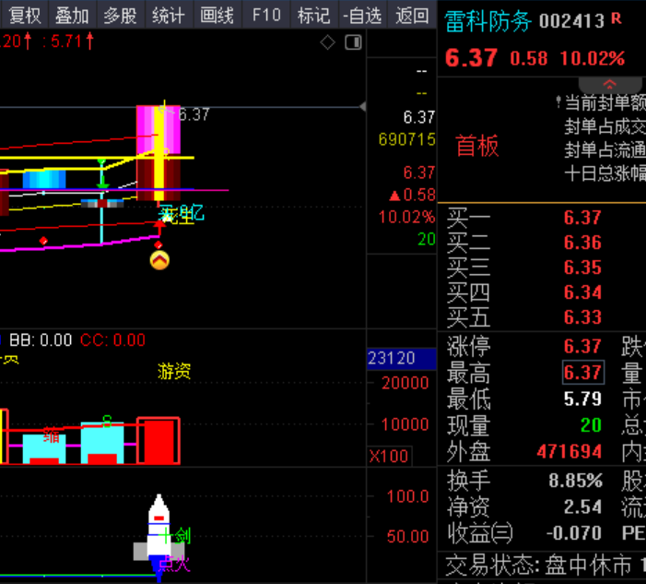646x584 pixels.
Task: Click the highlighted 23120 volume axis value
Action: point(401,358)
